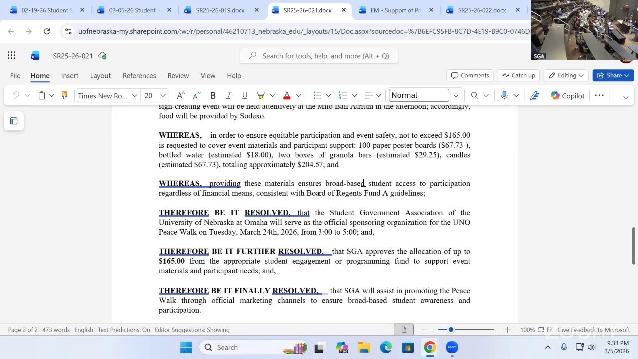This screenshot has width=638, height=359.
Task: Switch to the Review tab
Action: click(x=178, y=76)
